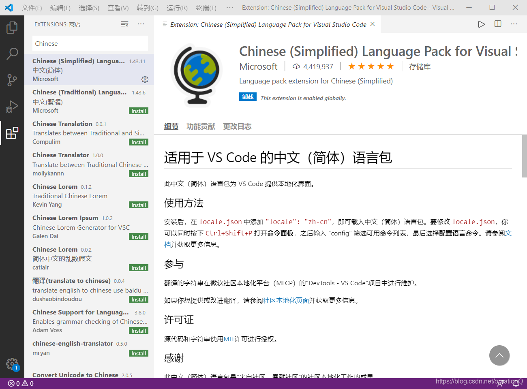Select the Chinese Translation 0.0.1 entry
527x389 pixels.
[89, 133]
